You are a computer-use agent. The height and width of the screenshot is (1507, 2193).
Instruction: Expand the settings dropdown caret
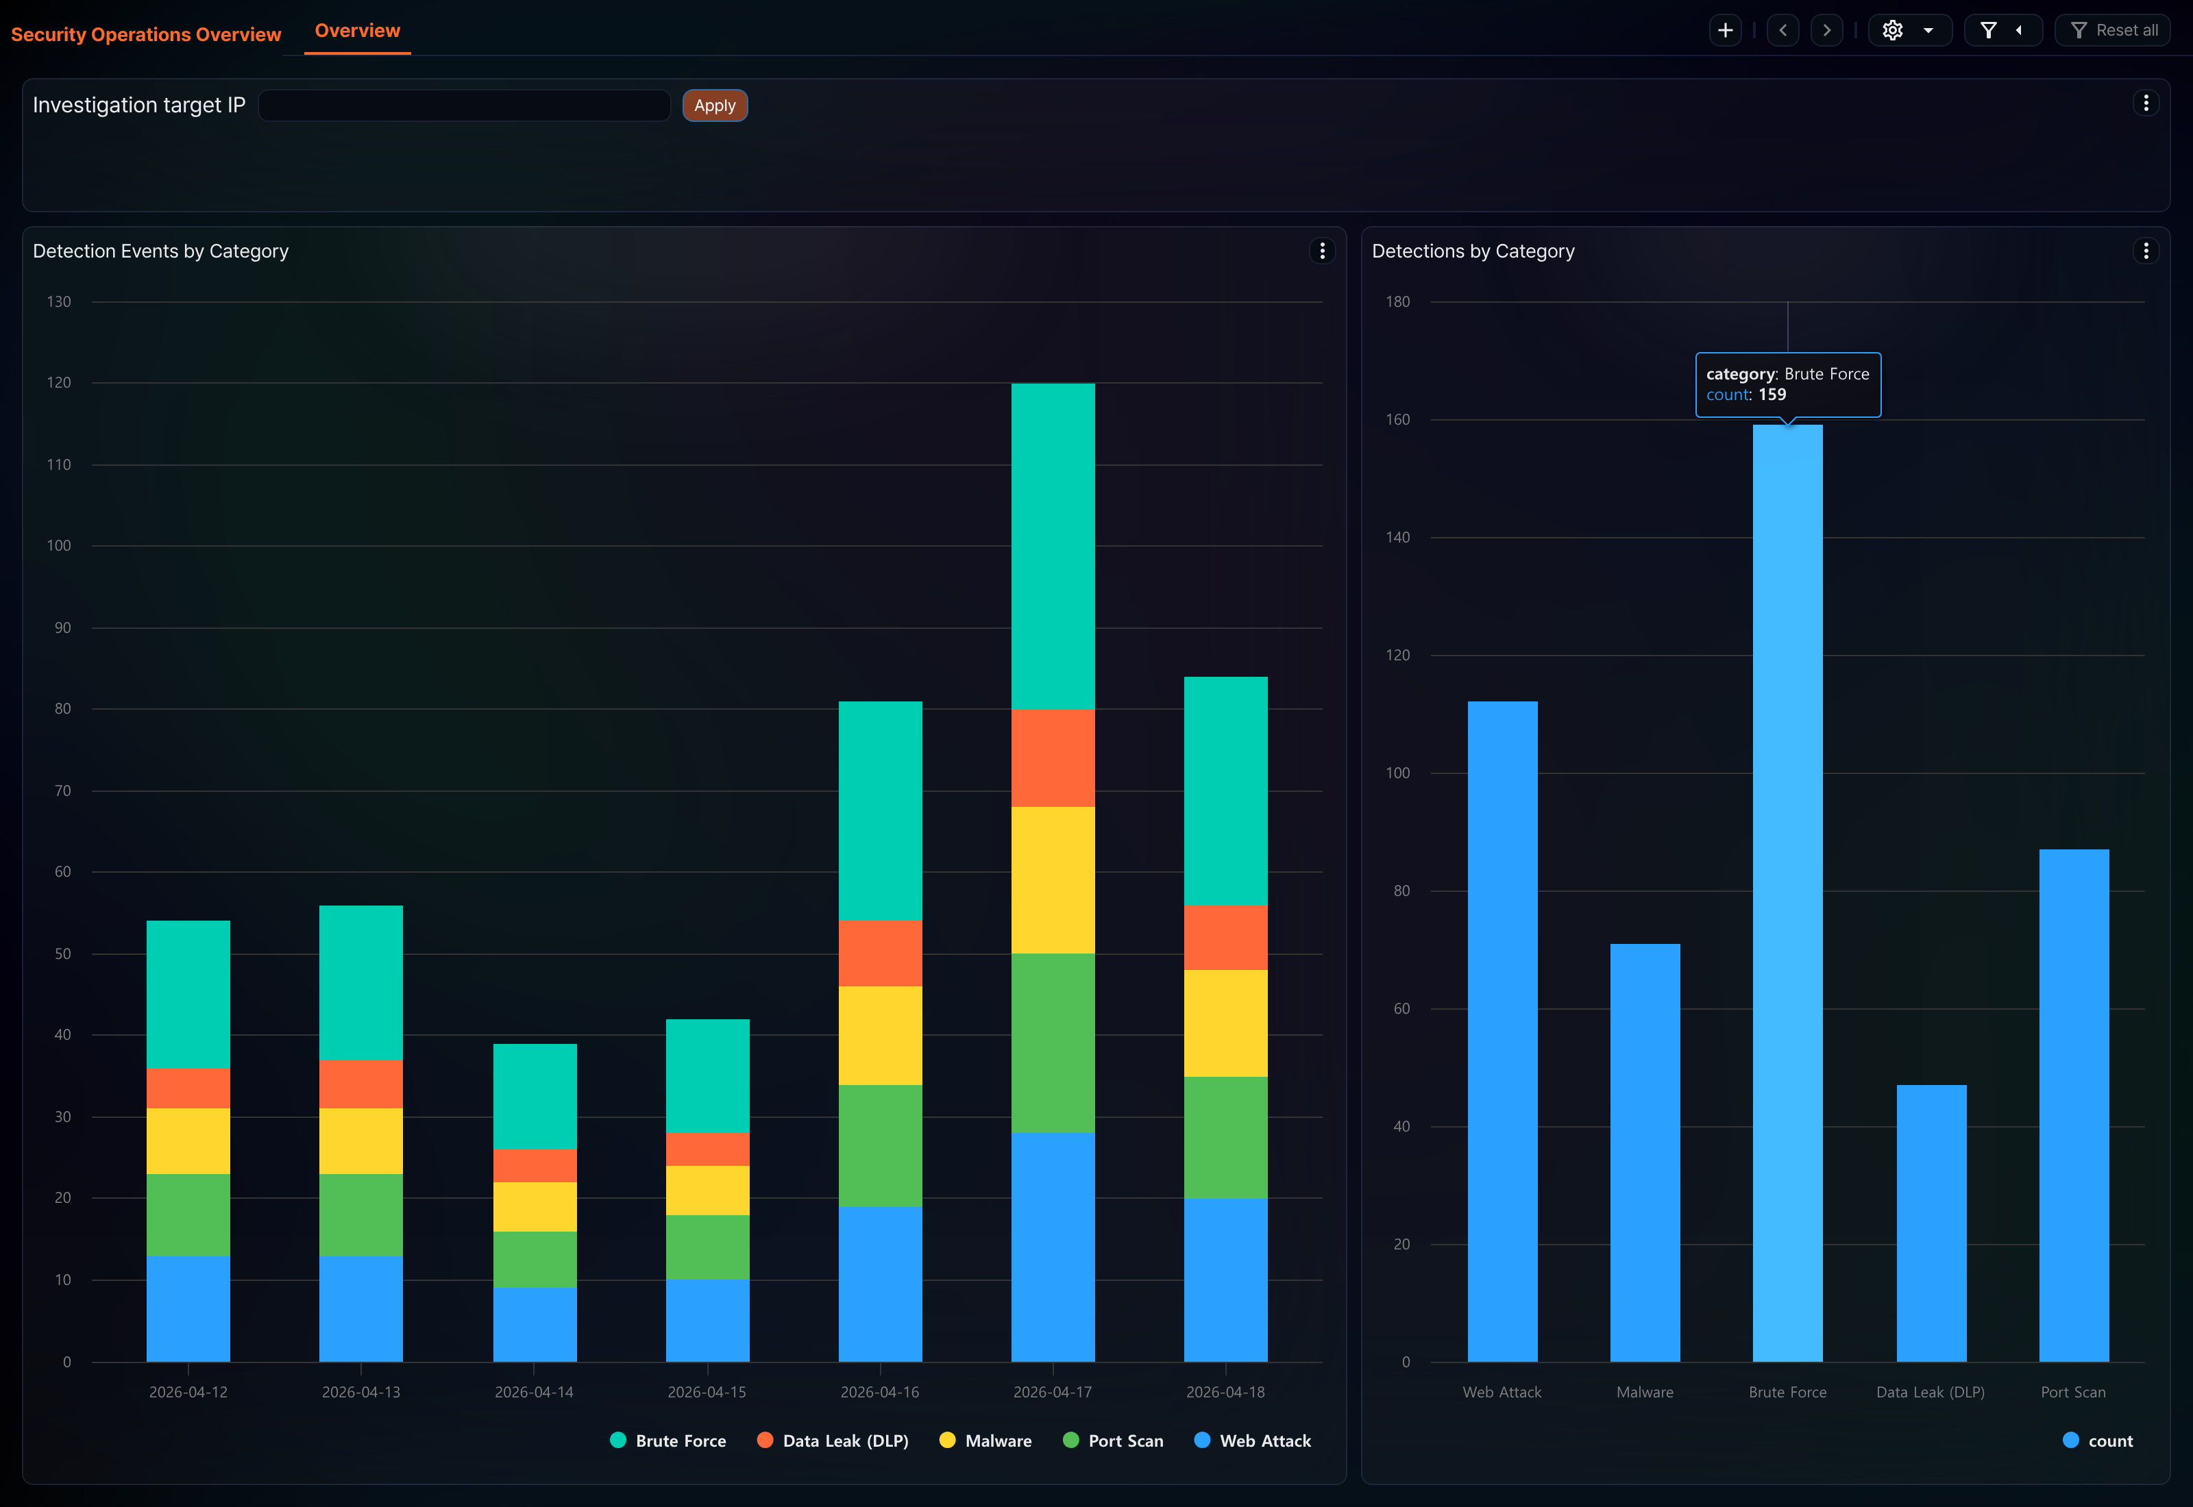tap(1928, 30)
